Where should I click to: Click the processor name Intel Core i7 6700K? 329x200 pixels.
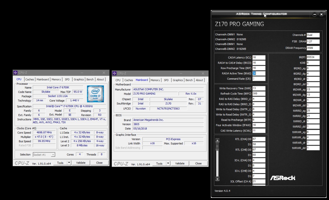(x=58, y=88)
